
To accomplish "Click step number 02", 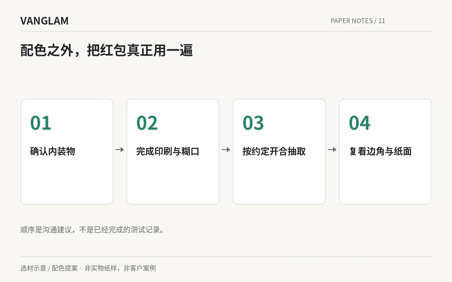I will click(x=147, y=123).
